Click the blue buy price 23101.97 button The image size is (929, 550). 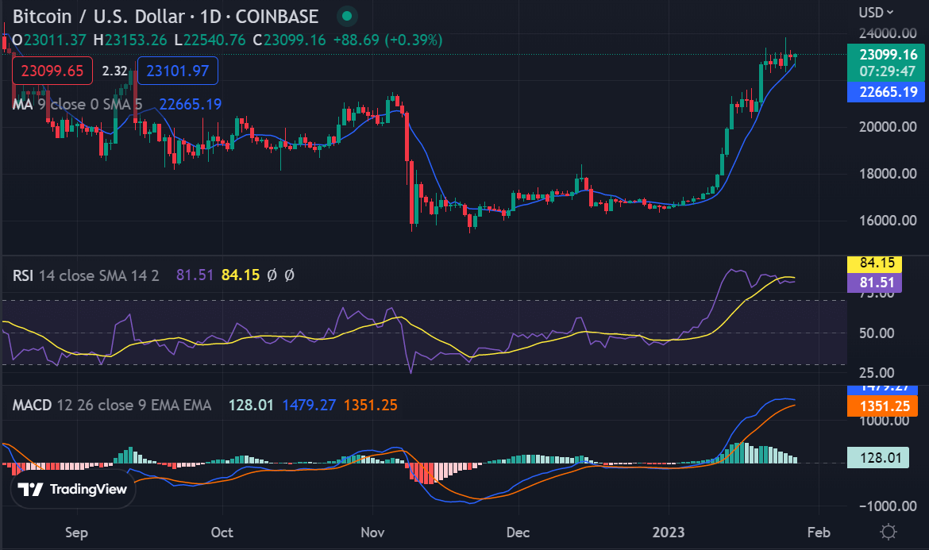coord(177,70)
